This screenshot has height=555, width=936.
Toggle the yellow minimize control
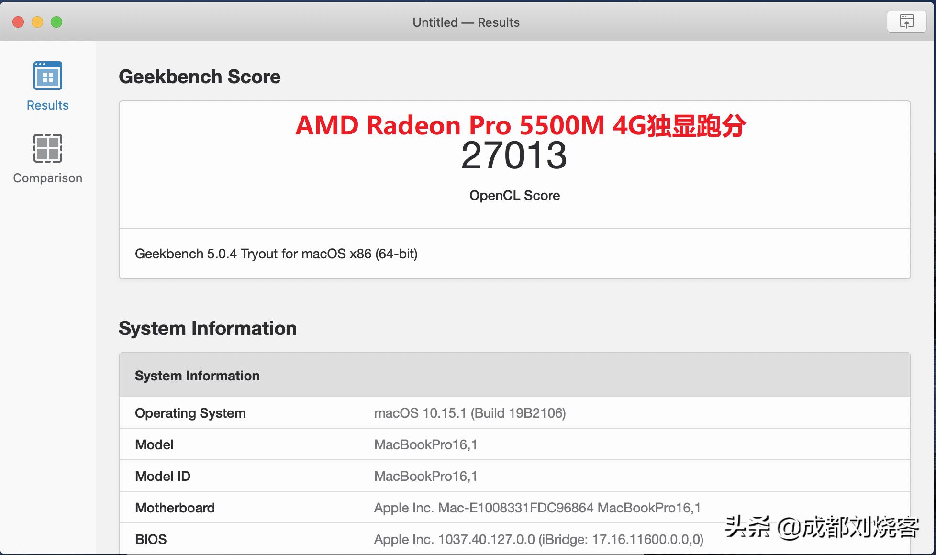click(x=37, y=22)
